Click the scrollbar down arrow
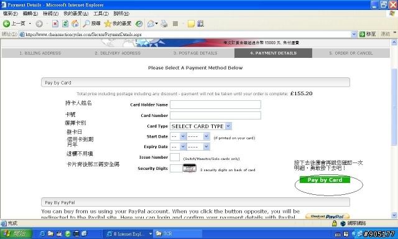398x239 pixels. pos(394,215)
